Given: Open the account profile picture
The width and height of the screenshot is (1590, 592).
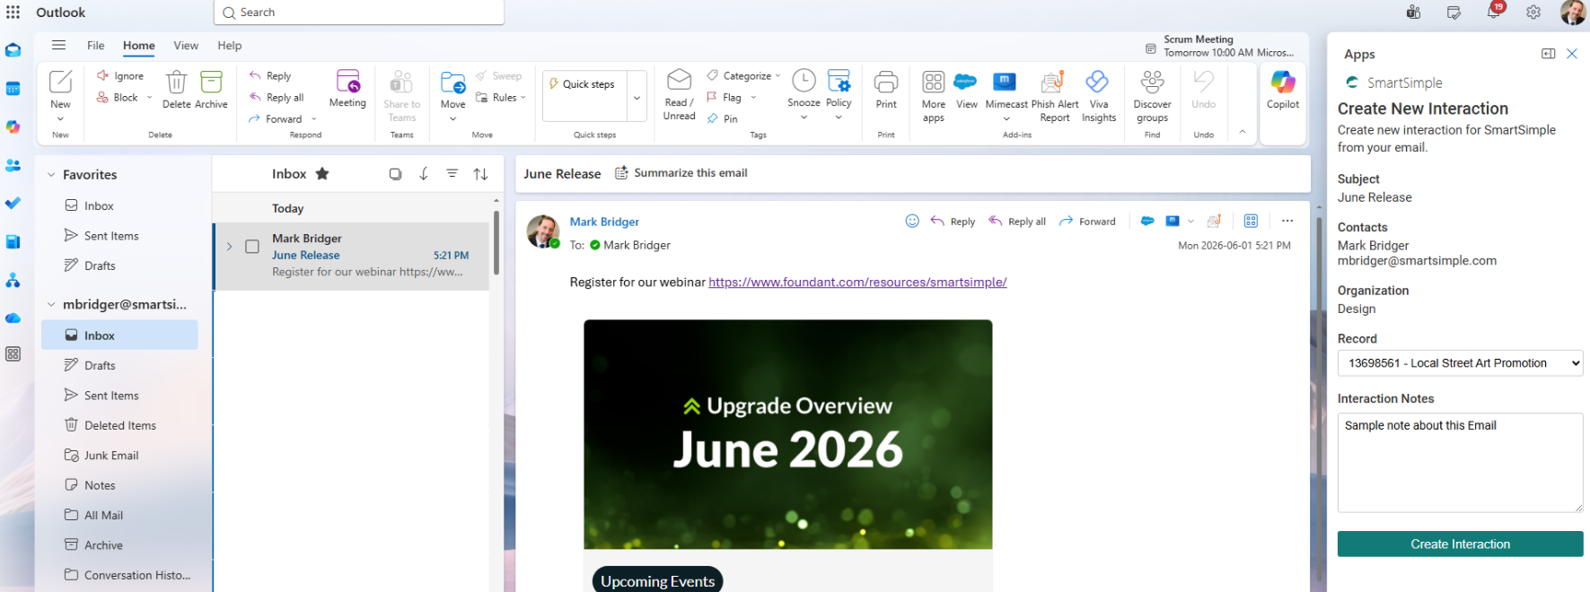Looking at the screenshot, I should coord(1573,13).
